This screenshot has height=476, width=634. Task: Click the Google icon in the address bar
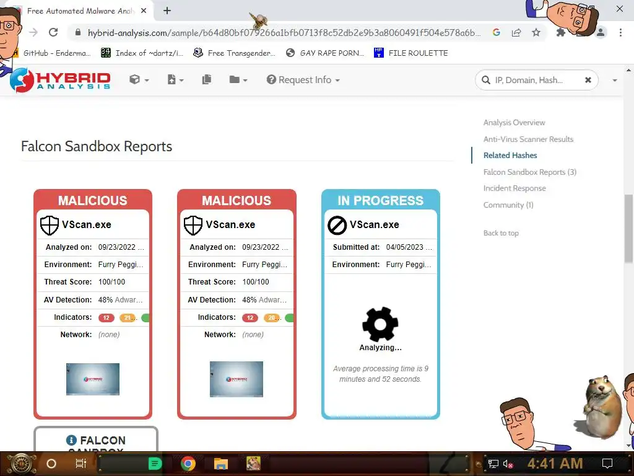497,32
